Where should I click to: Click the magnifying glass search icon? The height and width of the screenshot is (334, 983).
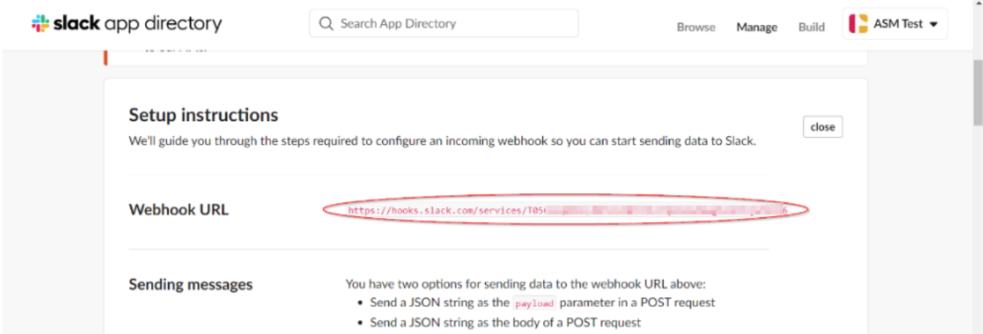click(326, 23)
